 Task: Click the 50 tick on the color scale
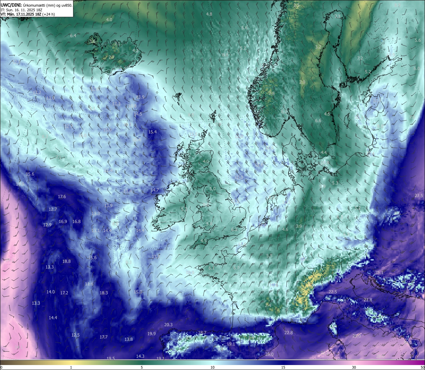coord(422,367)
